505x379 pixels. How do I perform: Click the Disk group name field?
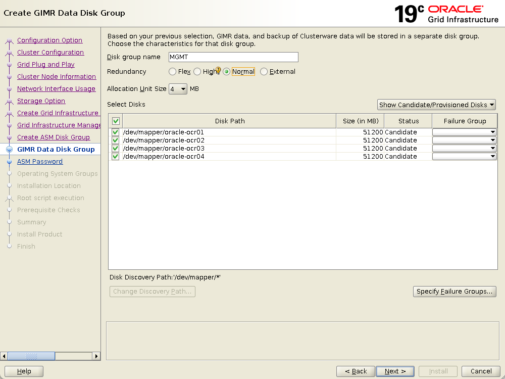coord(233,57)
